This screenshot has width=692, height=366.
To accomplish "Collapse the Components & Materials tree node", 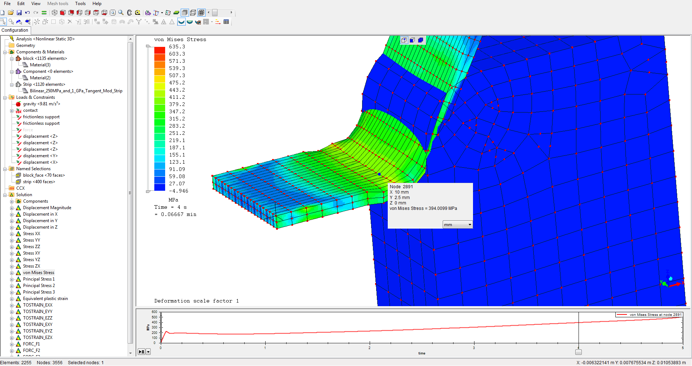I will pos(5,52).
